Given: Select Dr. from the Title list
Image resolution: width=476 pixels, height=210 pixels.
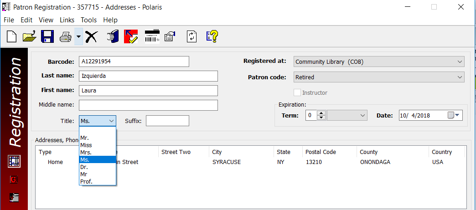Looking at the screenshot, I should coord(84,167).
